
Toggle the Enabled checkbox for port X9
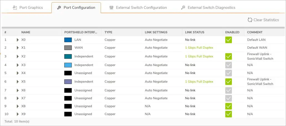[x=229, y=114]
